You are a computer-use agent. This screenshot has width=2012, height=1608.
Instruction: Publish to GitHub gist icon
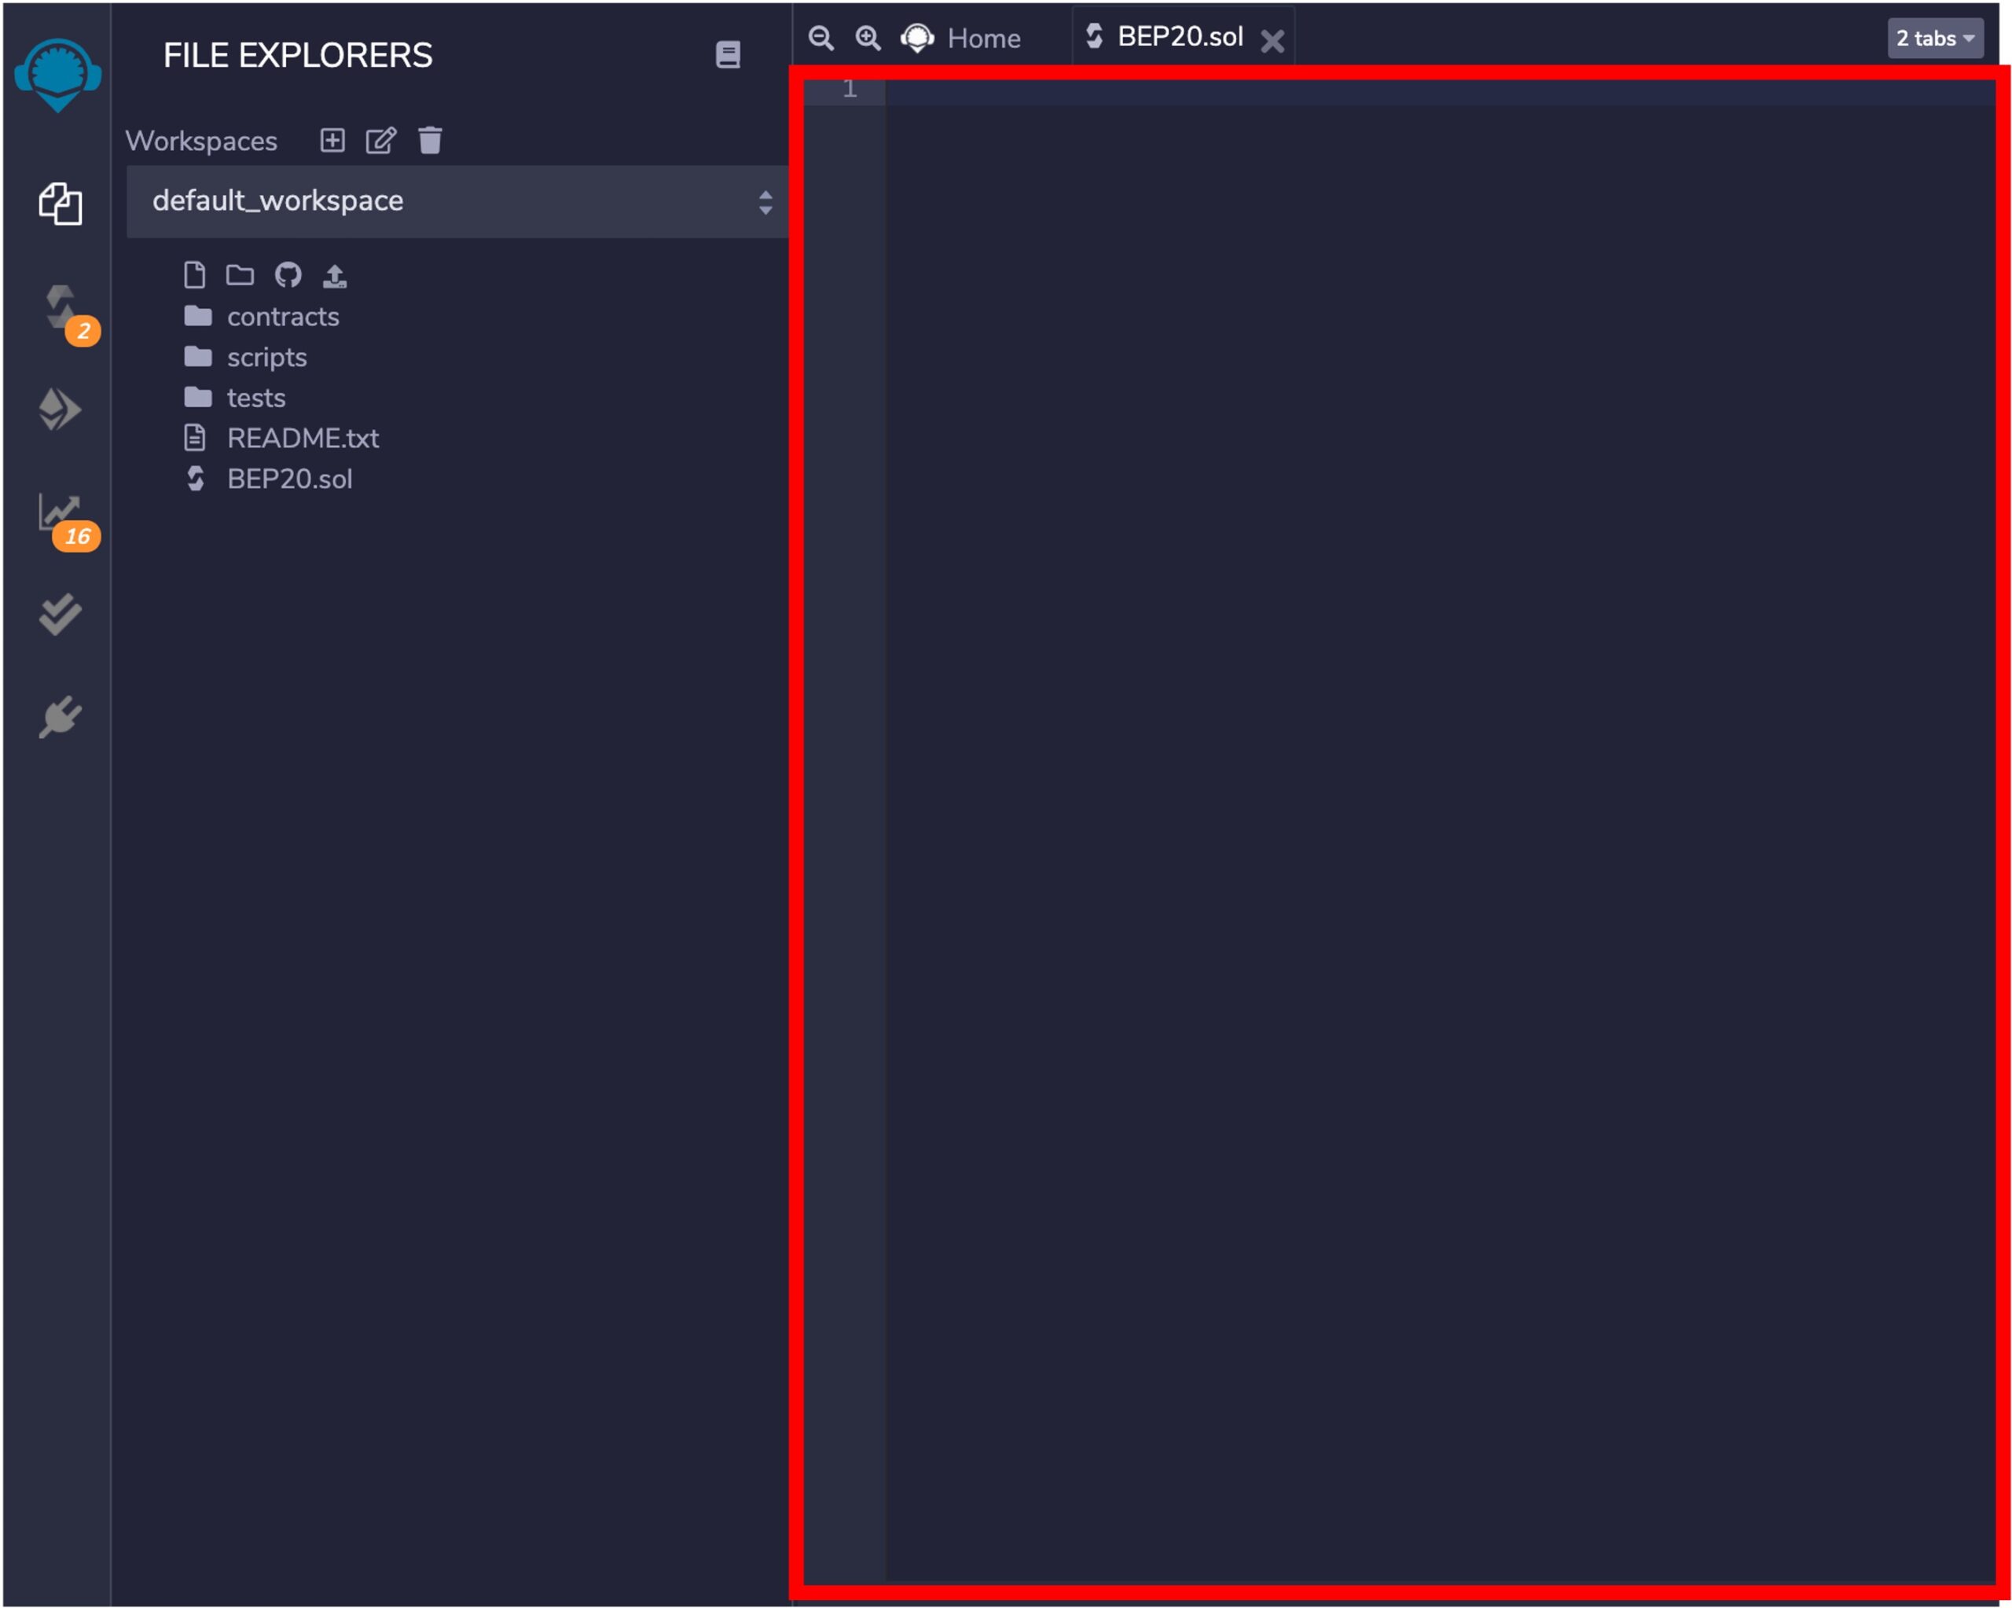coord(288,275)
